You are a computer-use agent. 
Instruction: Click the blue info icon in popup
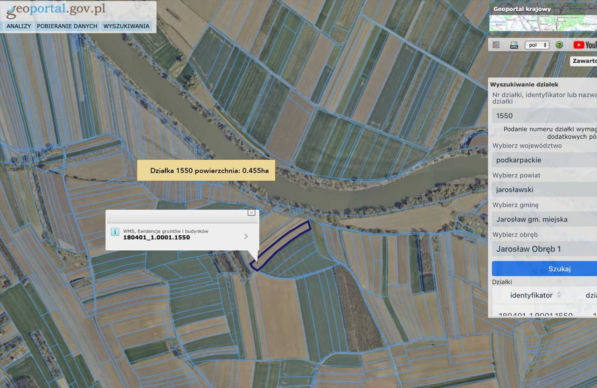tap(115, 232)
